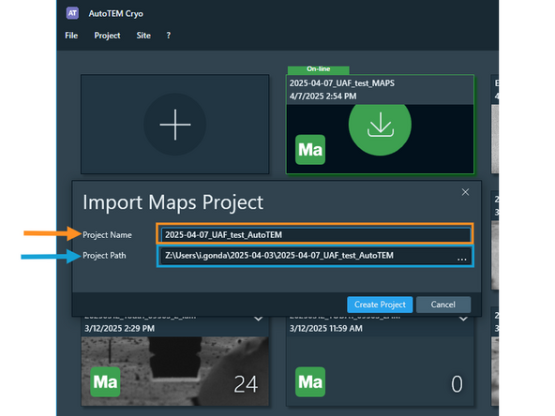Viewport: 555px width, 416px height.
Task: Expand chevron on the 3/12/2025 11:59 AM card
Action: pos(463,319)
